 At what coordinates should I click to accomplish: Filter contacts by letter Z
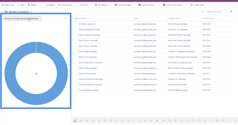pyautogui.click(x=235, y=120)
